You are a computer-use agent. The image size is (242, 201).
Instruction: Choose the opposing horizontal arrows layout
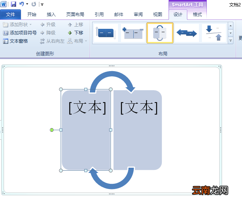click(x=187, y=33)
